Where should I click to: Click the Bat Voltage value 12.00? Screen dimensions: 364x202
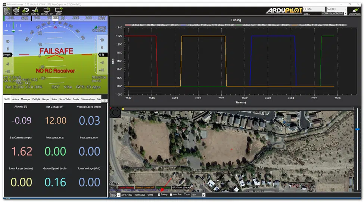[x=56, y=120]
